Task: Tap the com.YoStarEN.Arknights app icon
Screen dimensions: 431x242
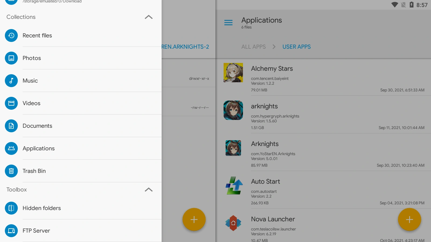Action: [233, 148]
